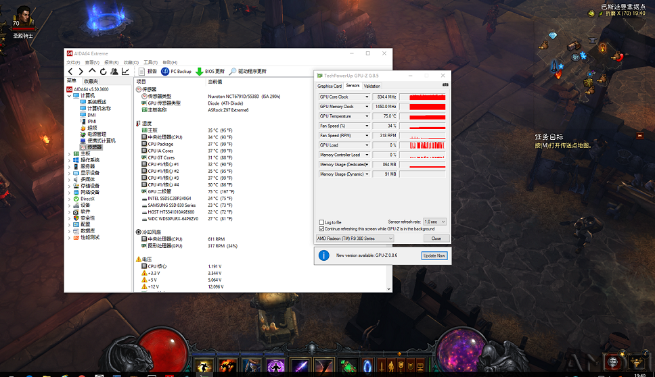The image size is (655, 377).
Task: Expand the DirectX tree node
Action: [69, 199]
